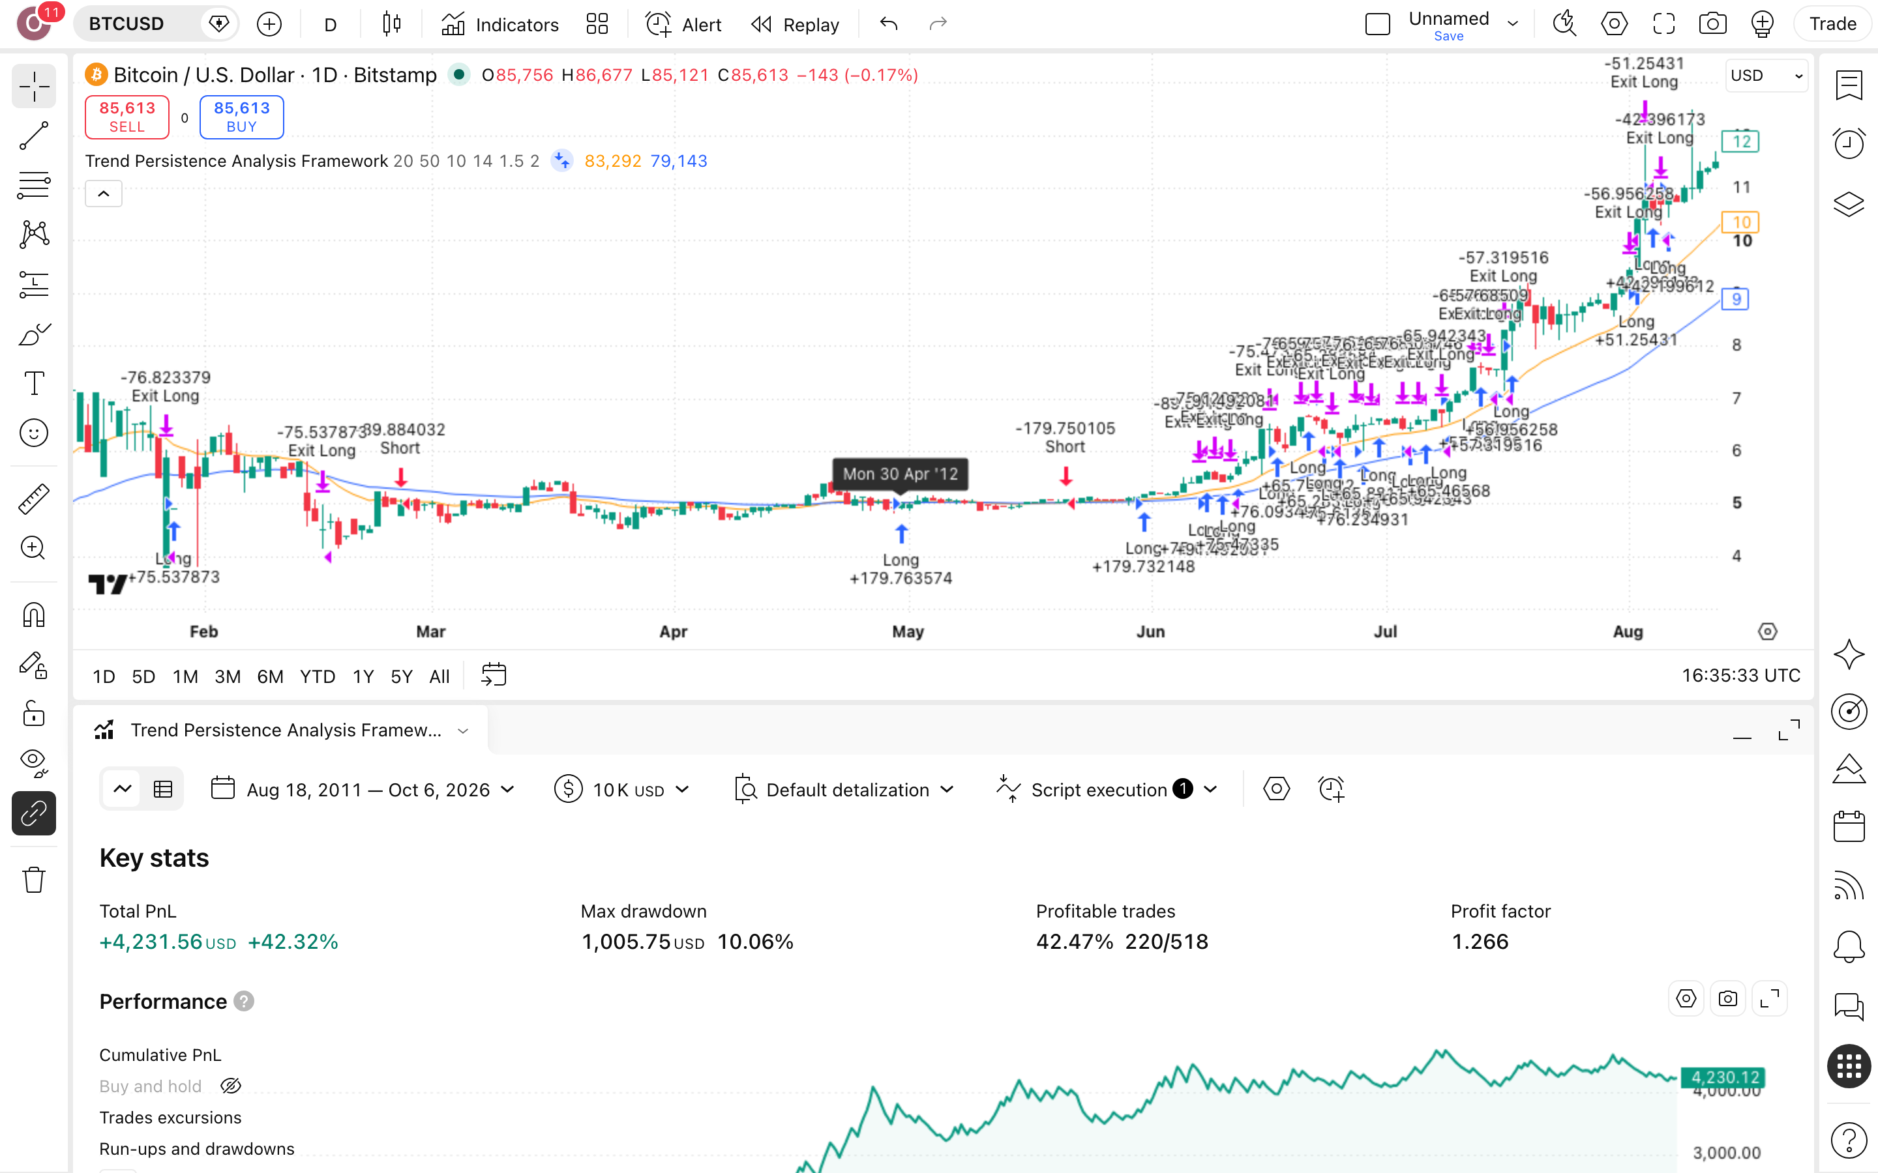Show the Buy and hold line
This screenshot has height=1173, width=1878.
coord(230,1086)
